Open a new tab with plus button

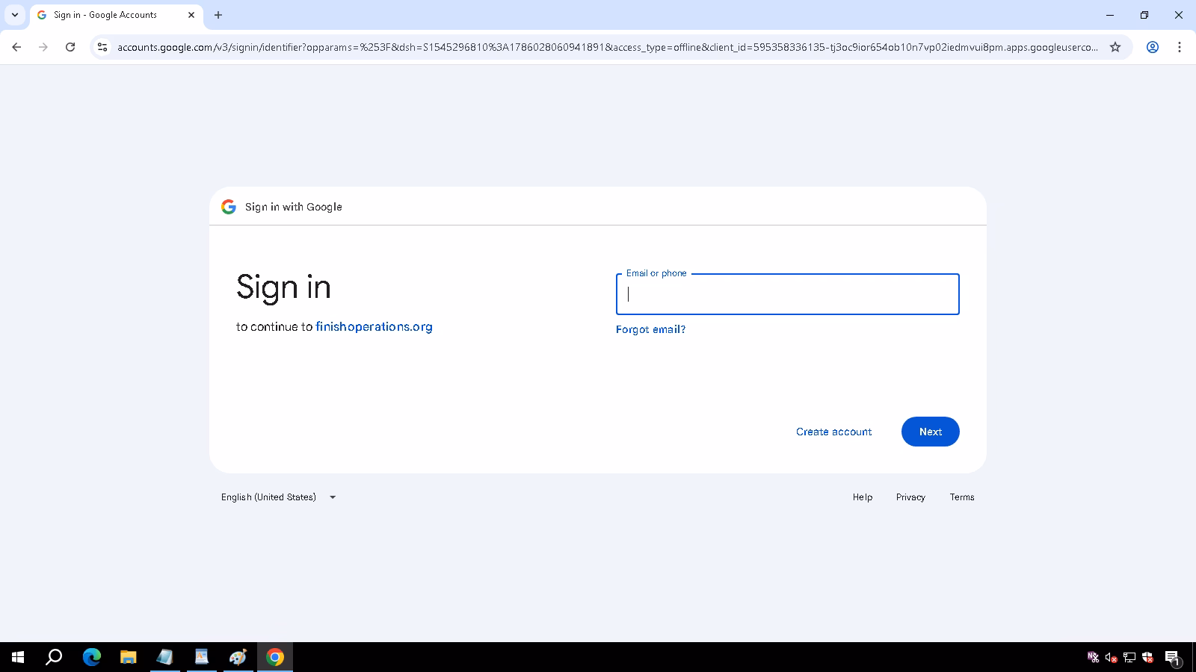point(218,15)
